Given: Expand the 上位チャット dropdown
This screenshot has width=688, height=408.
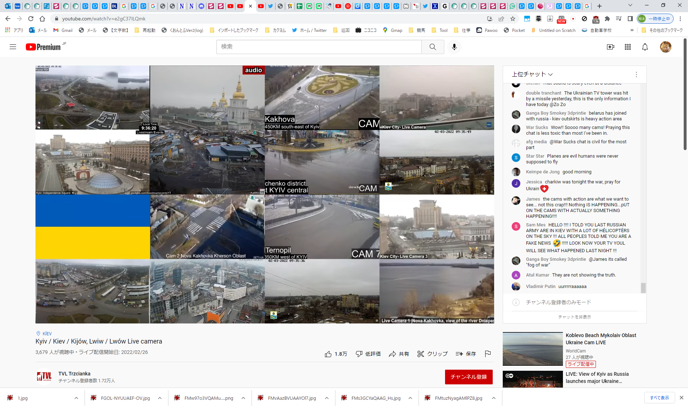Looking at the screenshot, I should point(532,74).
